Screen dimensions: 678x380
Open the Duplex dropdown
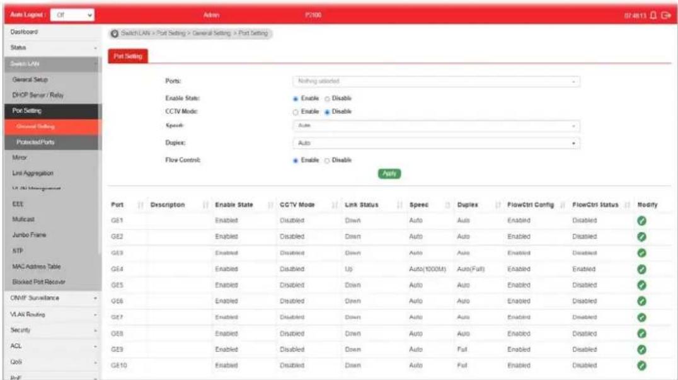(436, 143)
